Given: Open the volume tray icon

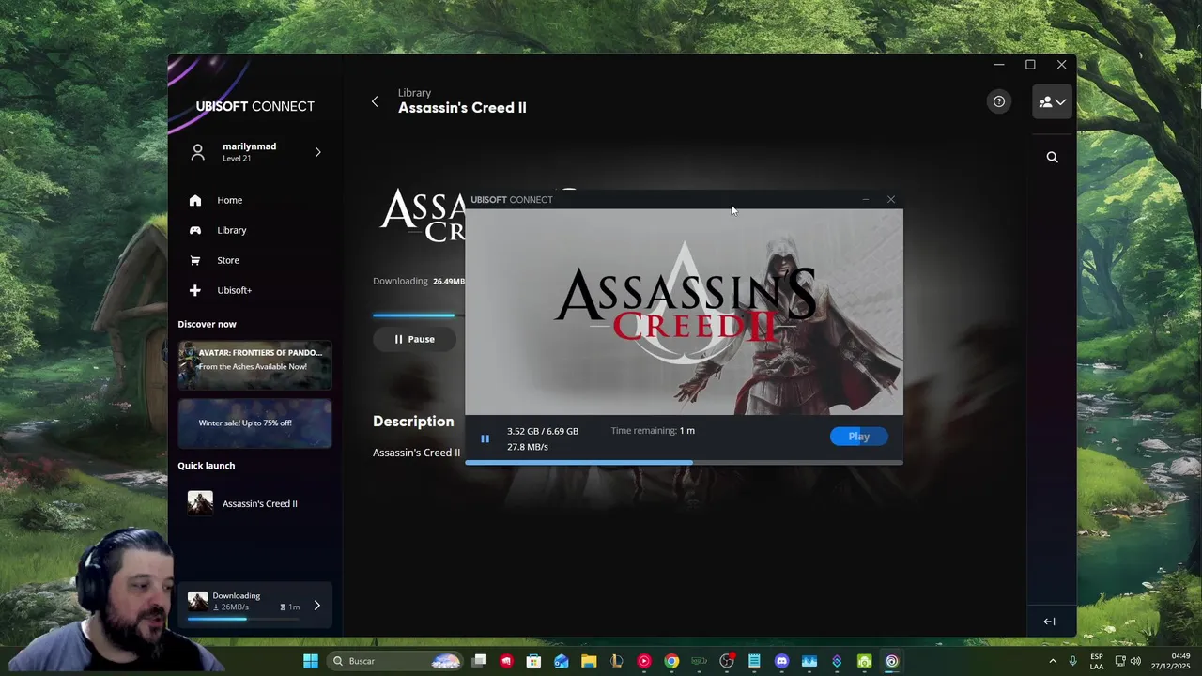Looking at the screenshot, I should [x=1135, y=661].
